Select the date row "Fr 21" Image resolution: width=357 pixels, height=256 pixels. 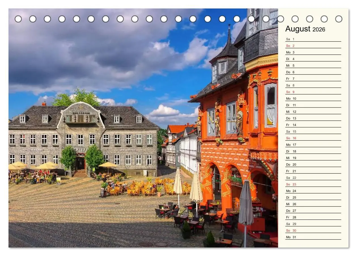313,171
